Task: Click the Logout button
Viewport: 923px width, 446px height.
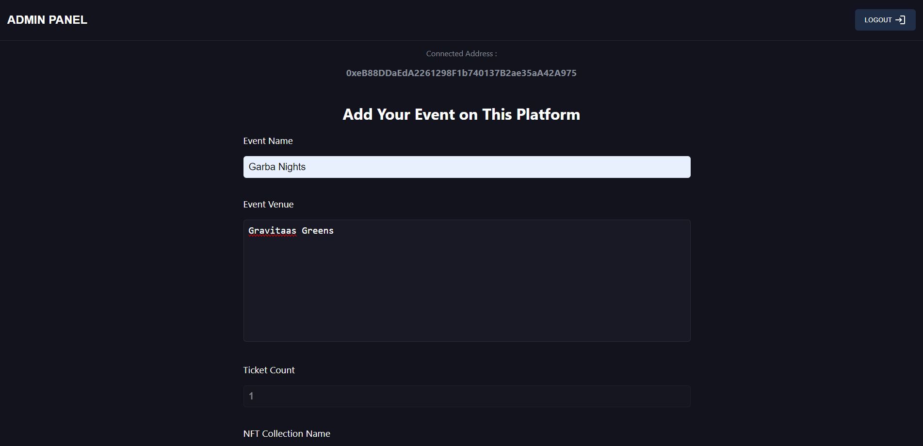Action: click(x=885, y=20)
